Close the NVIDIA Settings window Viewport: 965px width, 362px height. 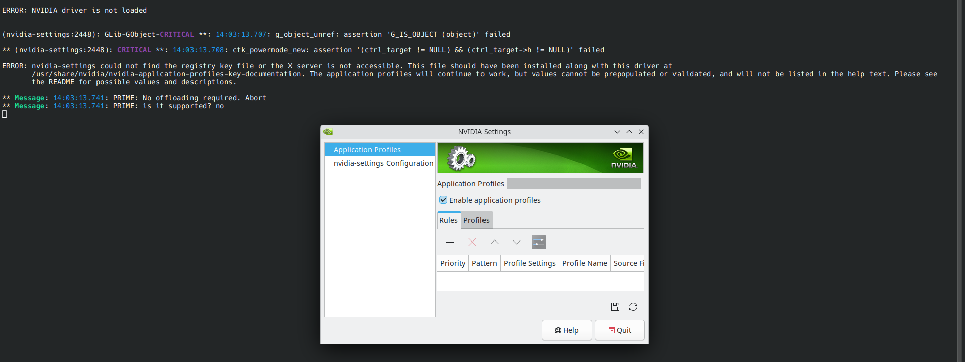(x=641, y=132)
